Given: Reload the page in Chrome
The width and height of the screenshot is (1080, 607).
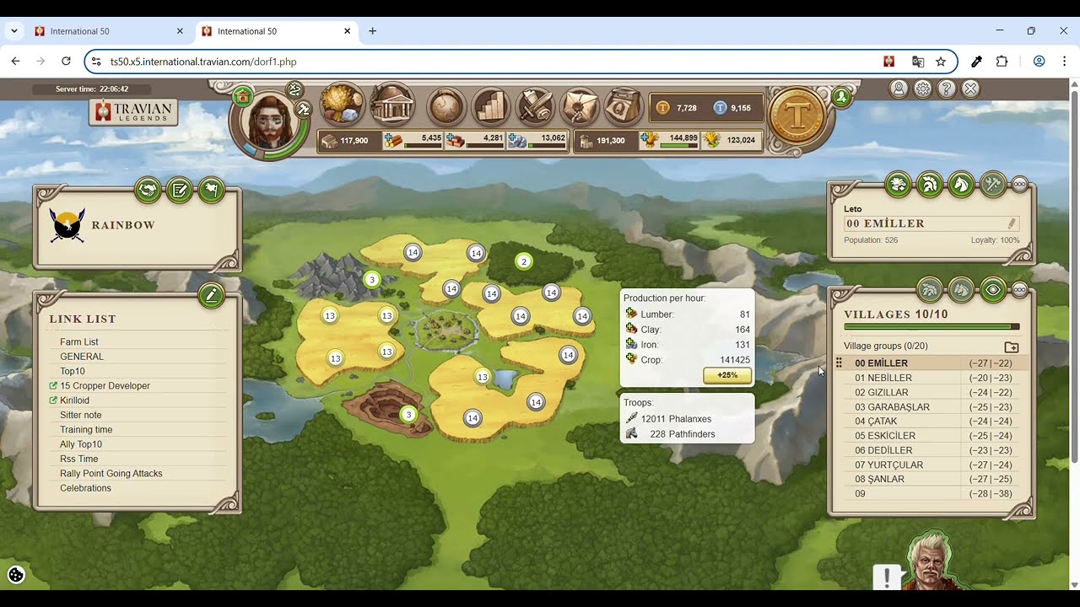Looking at the screenshot, I should click(66, 62).
